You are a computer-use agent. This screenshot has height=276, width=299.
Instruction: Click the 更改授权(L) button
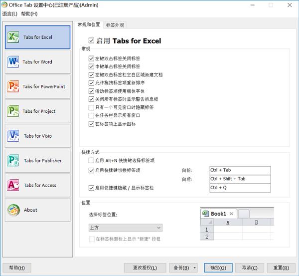145,268
